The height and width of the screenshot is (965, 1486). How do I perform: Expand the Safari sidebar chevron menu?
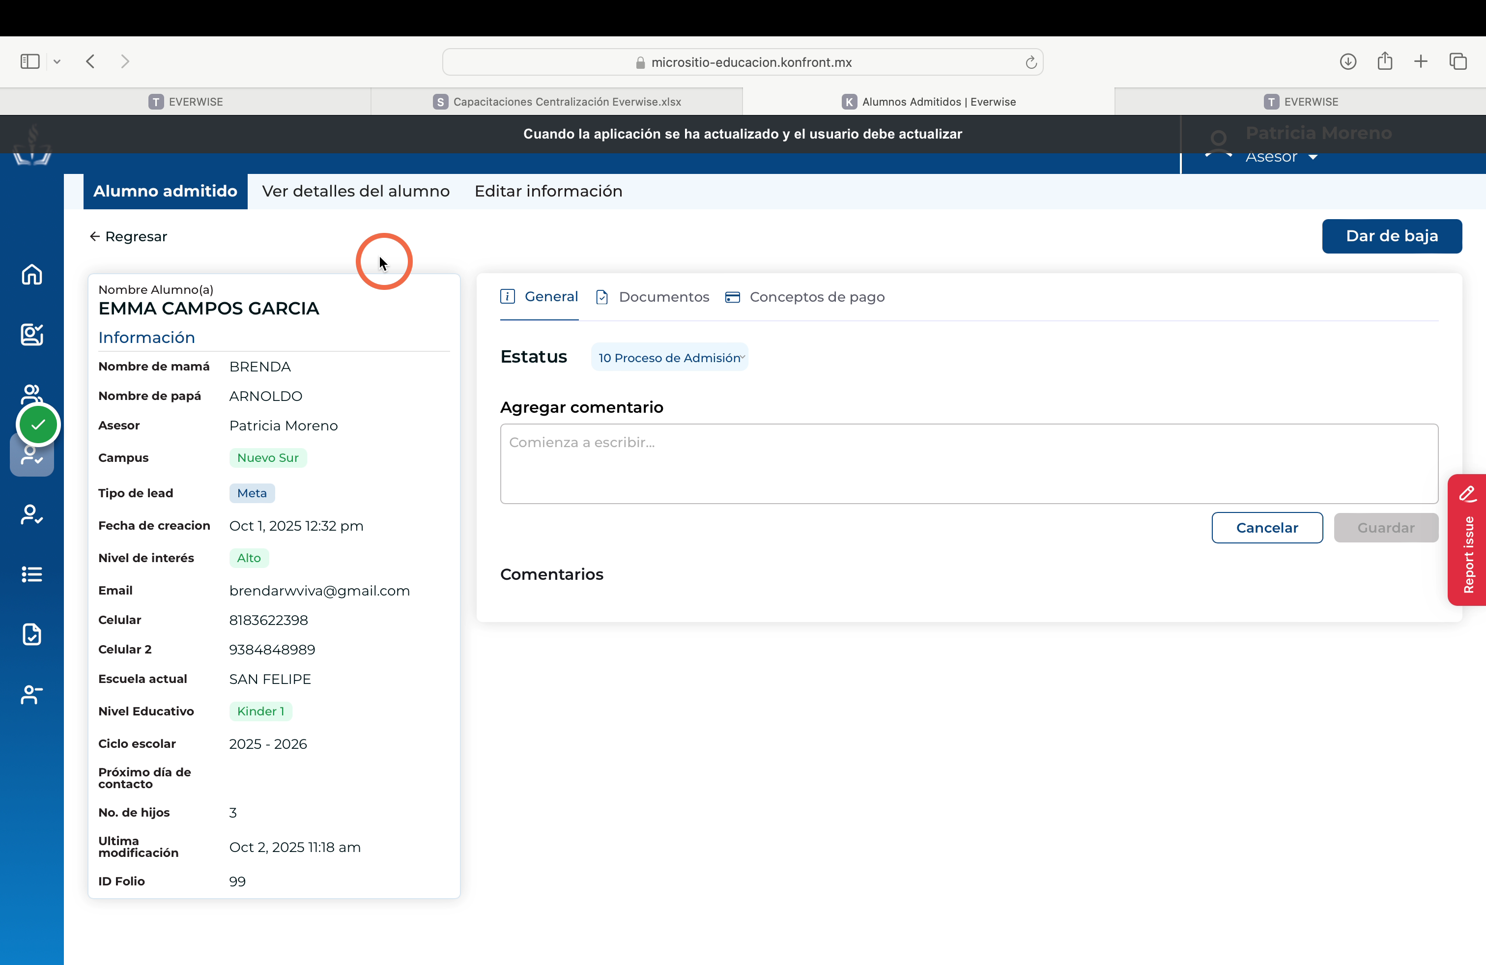tap(57, 61)
